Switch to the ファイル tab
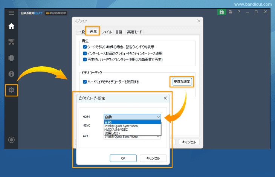The image size is (275, 177). 107,32
